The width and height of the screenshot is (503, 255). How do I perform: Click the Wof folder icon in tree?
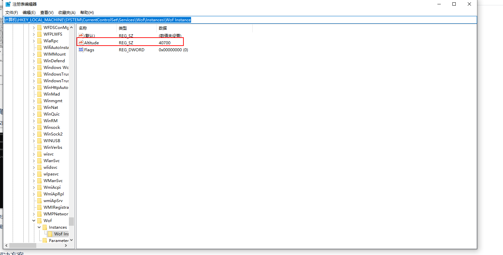39,220
